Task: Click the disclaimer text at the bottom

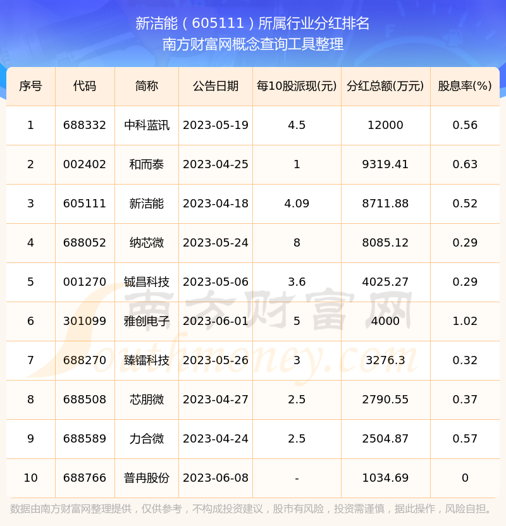Action: [253, 509]
